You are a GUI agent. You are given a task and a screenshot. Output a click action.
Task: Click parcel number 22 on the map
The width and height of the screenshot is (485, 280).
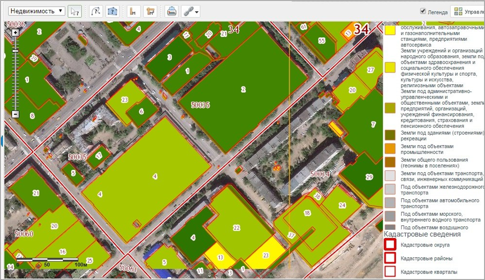236,228
